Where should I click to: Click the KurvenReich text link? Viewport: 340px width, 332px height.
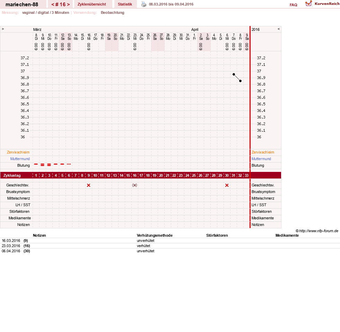[x=327, y=4]
